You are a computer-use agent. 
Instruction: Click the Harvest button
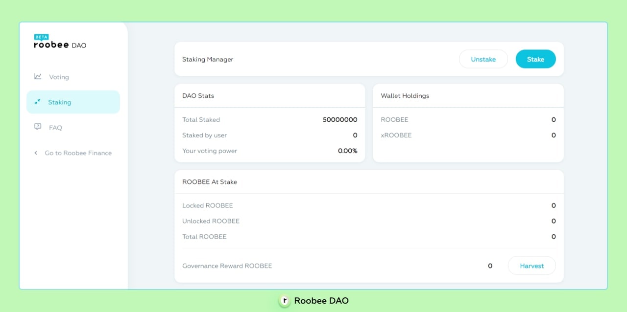click(x=531, y=266)
